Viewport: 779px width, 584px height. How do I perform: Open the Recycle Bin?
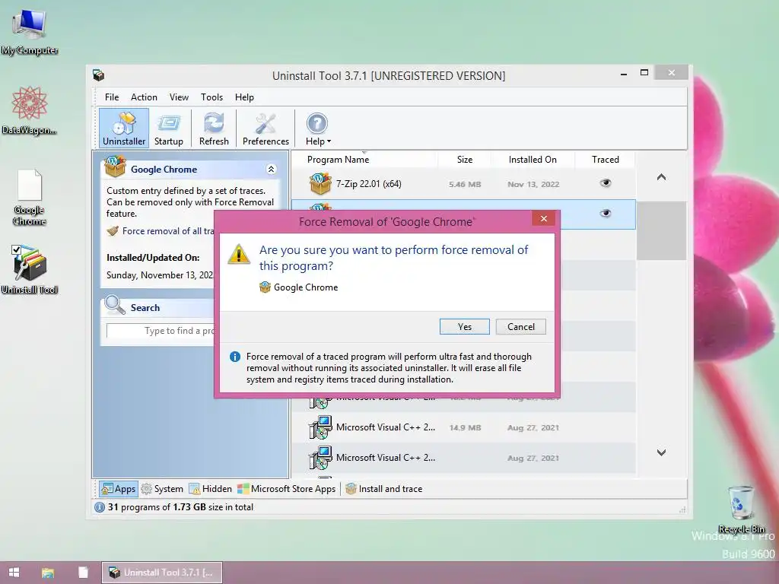741,509
